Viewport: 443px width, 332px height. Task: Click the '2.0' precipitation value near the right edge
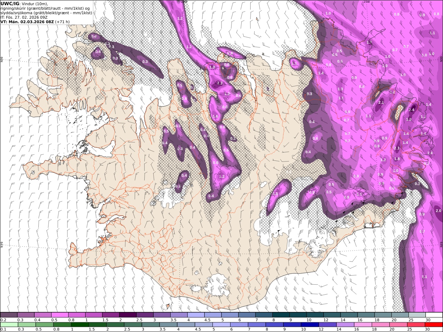(x=438, y=211)
